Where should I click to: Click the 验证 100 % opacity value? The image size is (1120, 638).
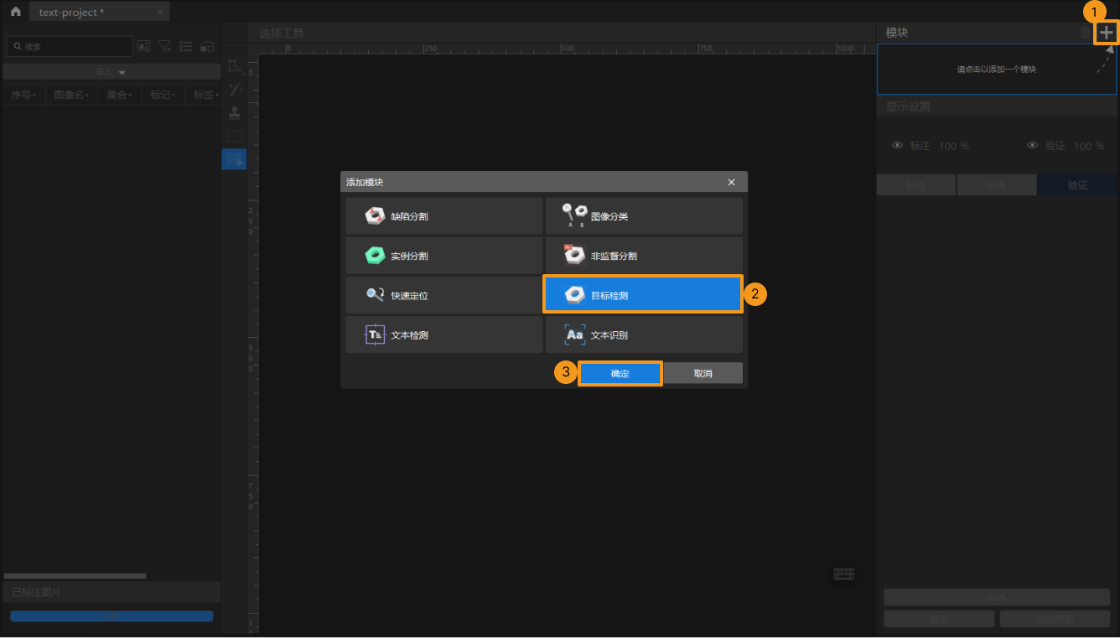click(x=1089, y=146)
